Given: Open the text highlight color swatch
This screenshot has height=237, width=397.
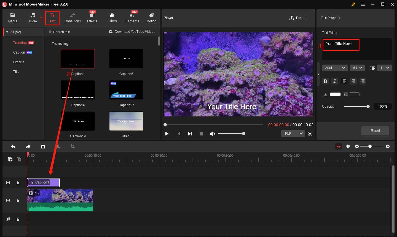Looking at the screenshot, I should pyautogui.click(x=354, y=94).
